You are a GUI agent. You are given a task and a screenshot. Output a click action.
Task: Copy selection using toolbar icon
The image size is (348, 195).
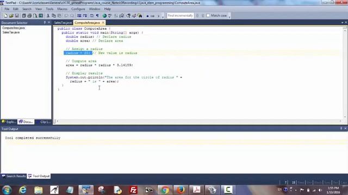pyautogui.click(x=53, y=16)
